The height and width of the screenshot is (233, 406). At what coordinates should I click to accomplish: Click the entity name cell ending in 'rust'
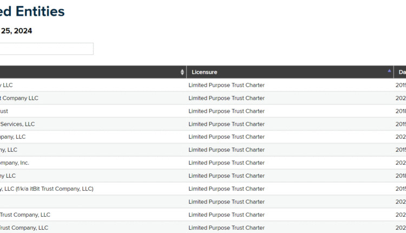(x=4, y=111)
